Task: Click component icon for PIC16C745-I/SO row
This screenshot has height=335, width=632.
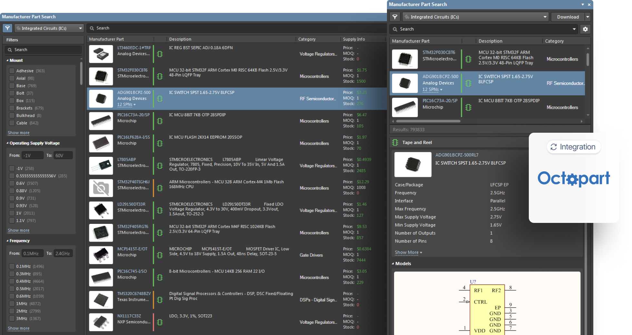Action: tap(160, 277)
